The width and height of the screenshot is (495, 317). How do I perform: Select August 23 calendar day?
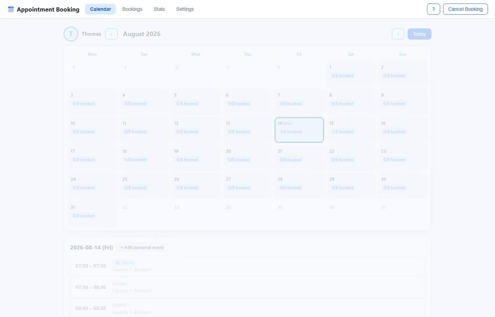[403, 158]
